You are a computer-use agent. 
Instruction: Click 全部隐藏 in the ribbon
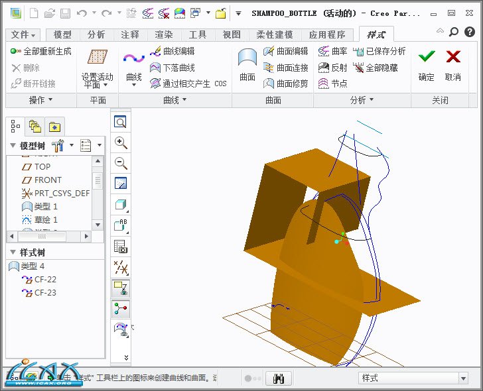click(376, 68)
